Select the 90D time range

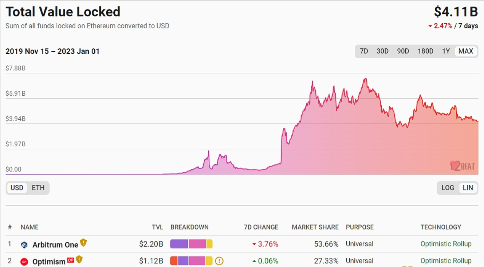403,51
